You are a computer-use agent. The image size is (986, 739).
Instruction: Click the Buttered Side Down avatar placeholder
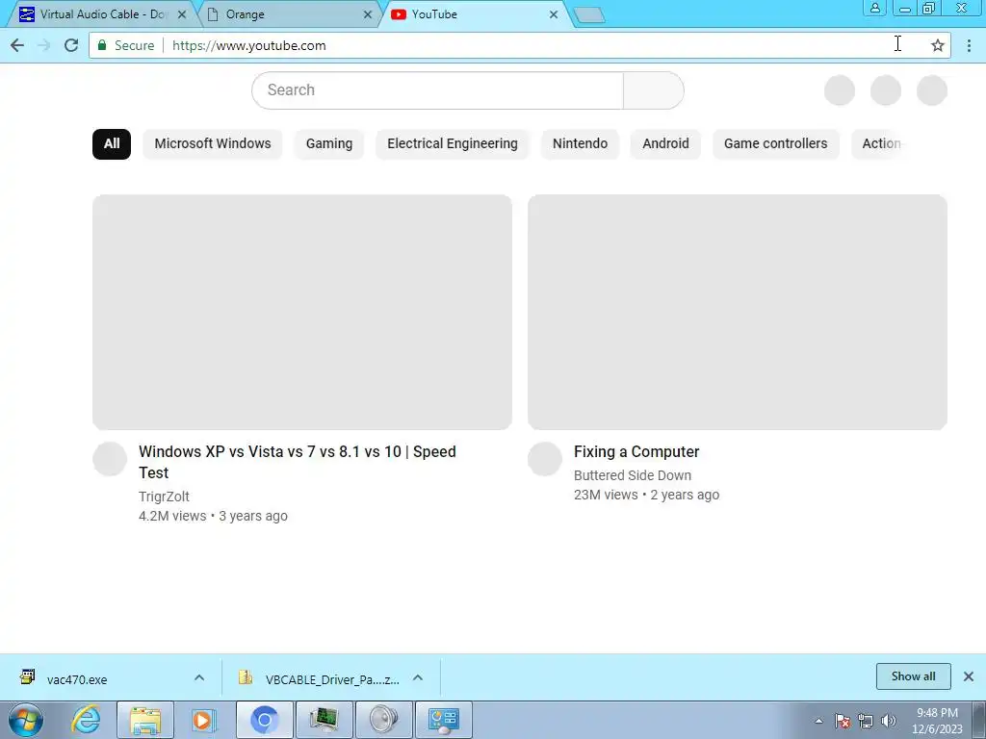(545, 459)
